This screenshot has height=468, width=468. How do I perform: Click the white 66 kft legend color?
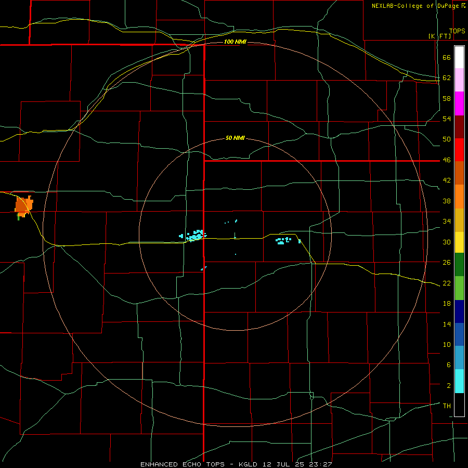459,57
